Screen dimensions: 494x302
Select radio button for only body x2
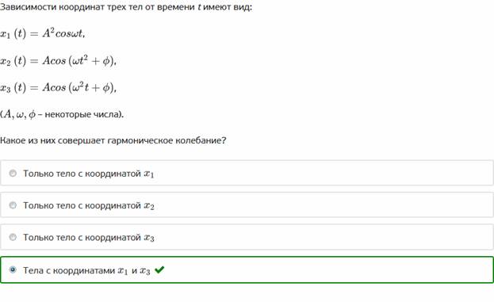pos(13,205)
